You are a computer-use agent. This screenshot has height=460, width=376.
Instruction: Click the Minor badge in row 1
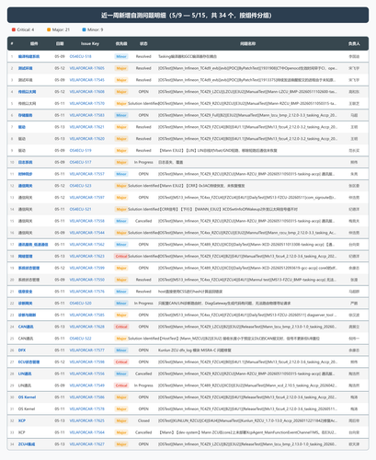121,56
